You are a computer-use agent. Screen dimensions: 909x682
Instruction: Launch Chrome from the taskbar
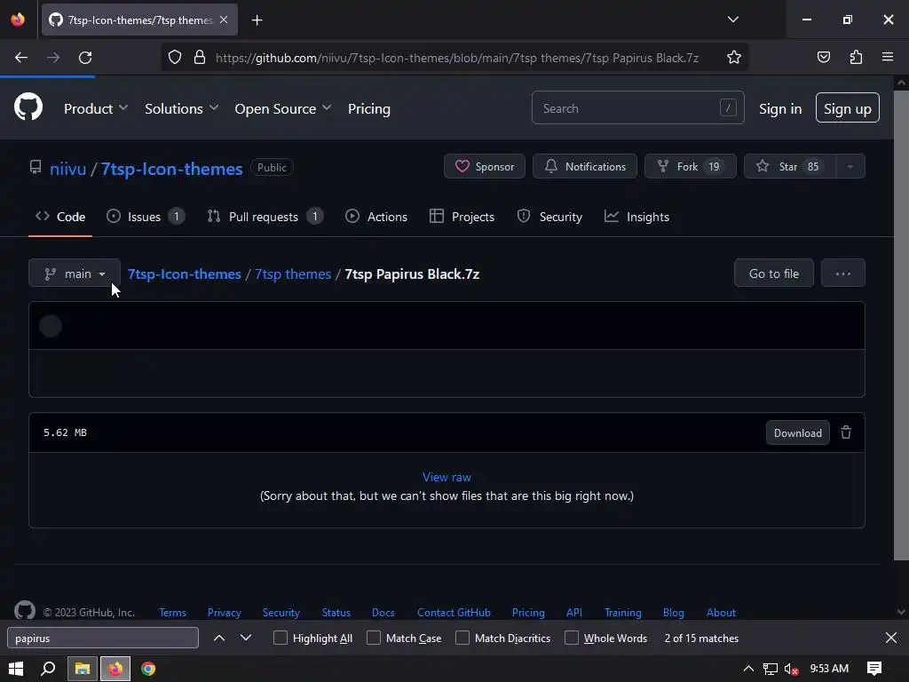pyautogui.click(x=148, y=669)
